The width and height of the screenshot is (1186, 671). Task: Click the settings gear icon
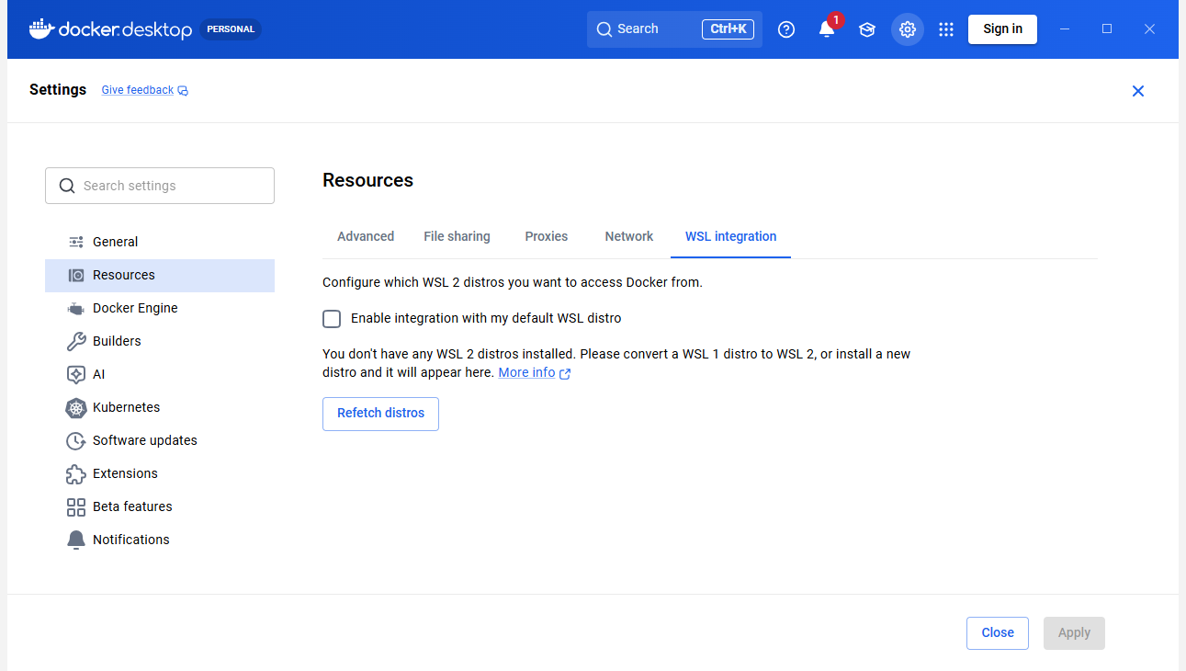pyautogui.click(x=908, y=29)
